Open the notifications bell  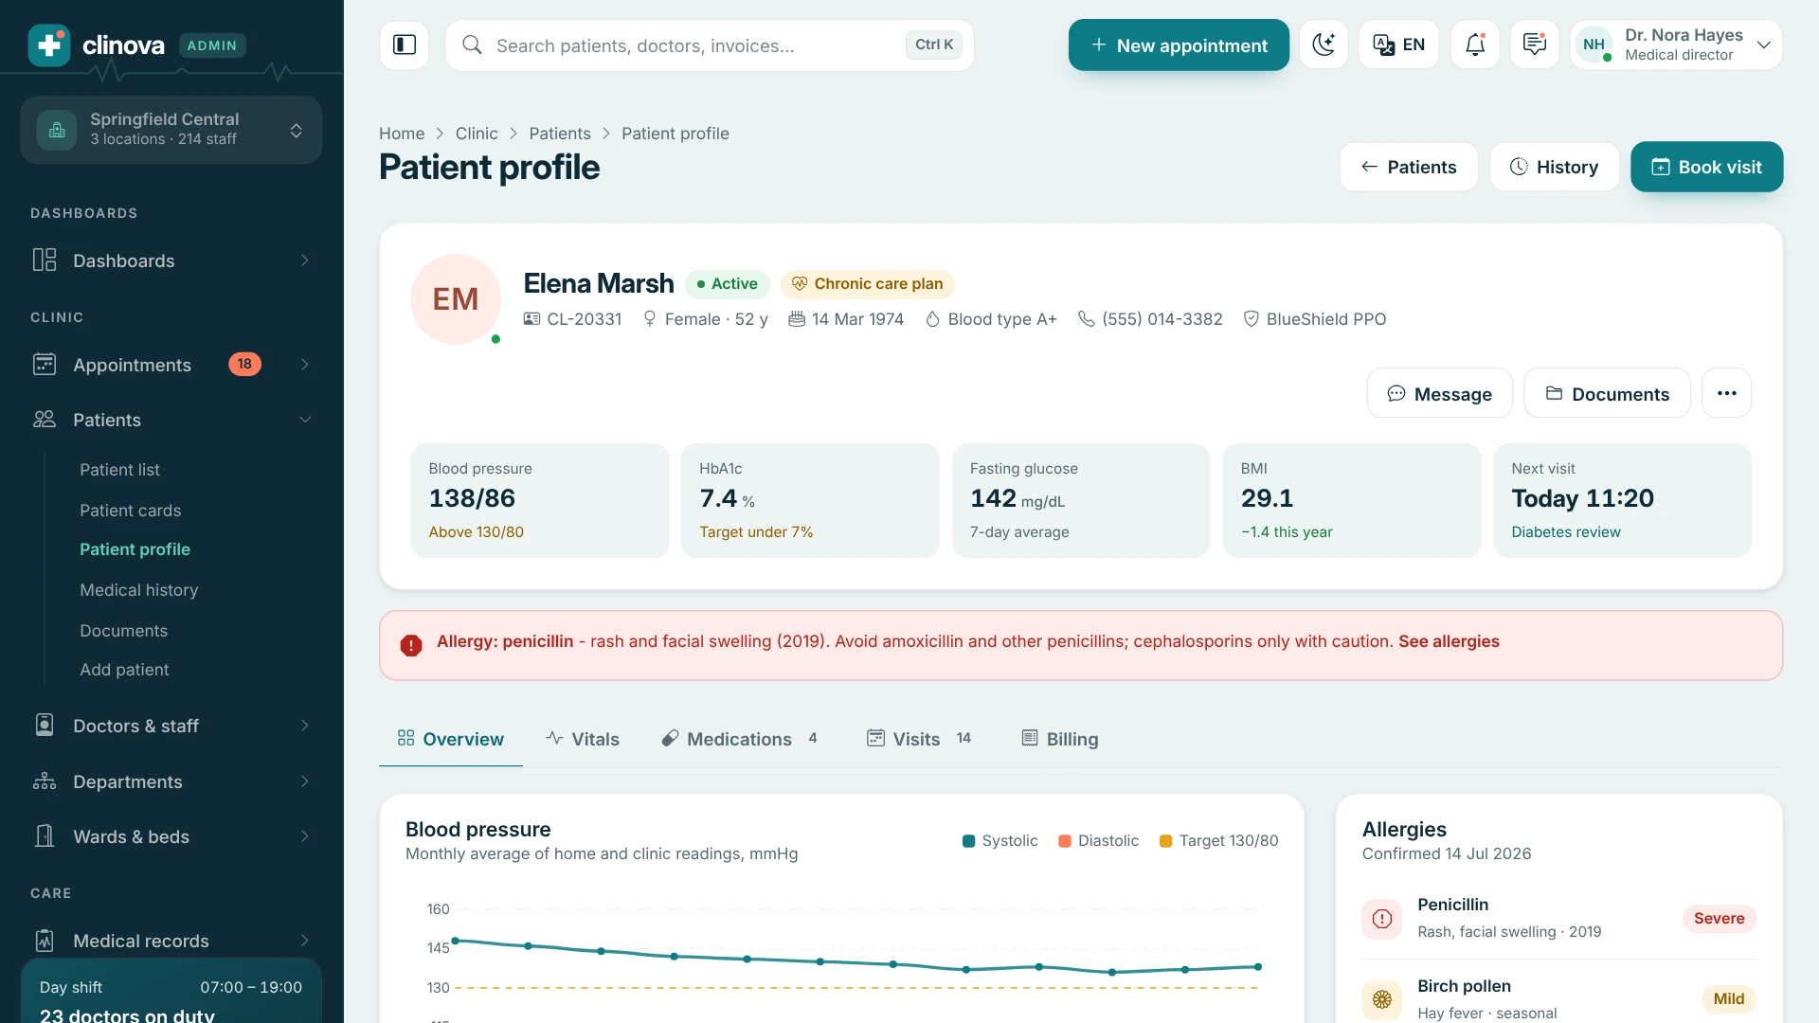1475,45
